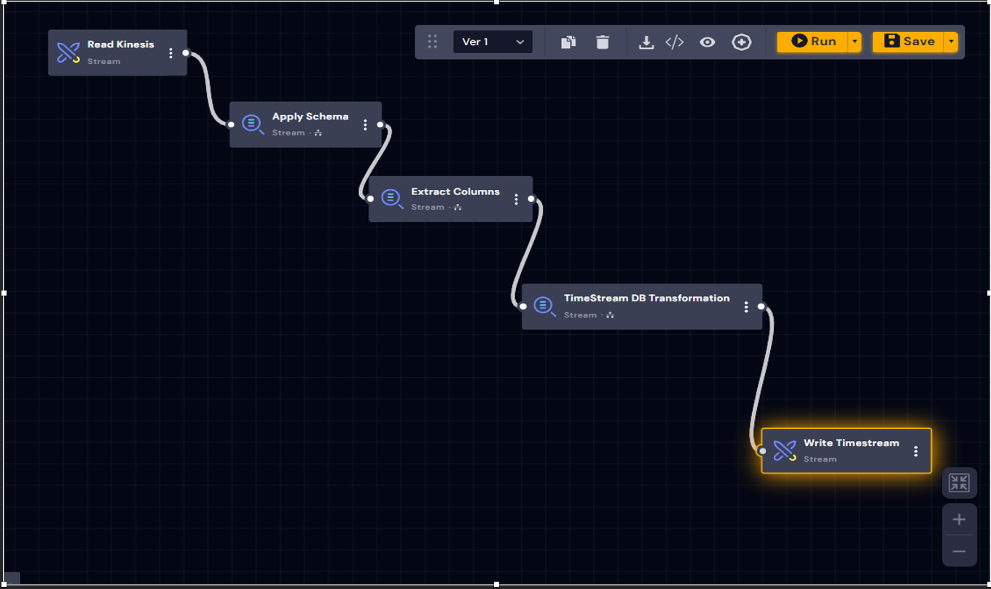The height and width of the screenshot is (589, 991).
Task: Click the download icon in toolbar
Action: pos(646,42)
